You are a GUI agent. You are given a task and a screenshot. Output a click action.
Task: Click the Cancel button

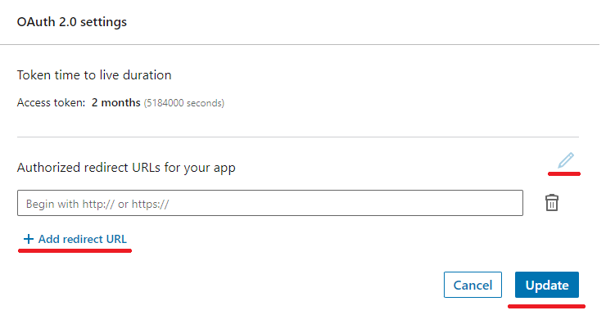click(x=473, y=285)
